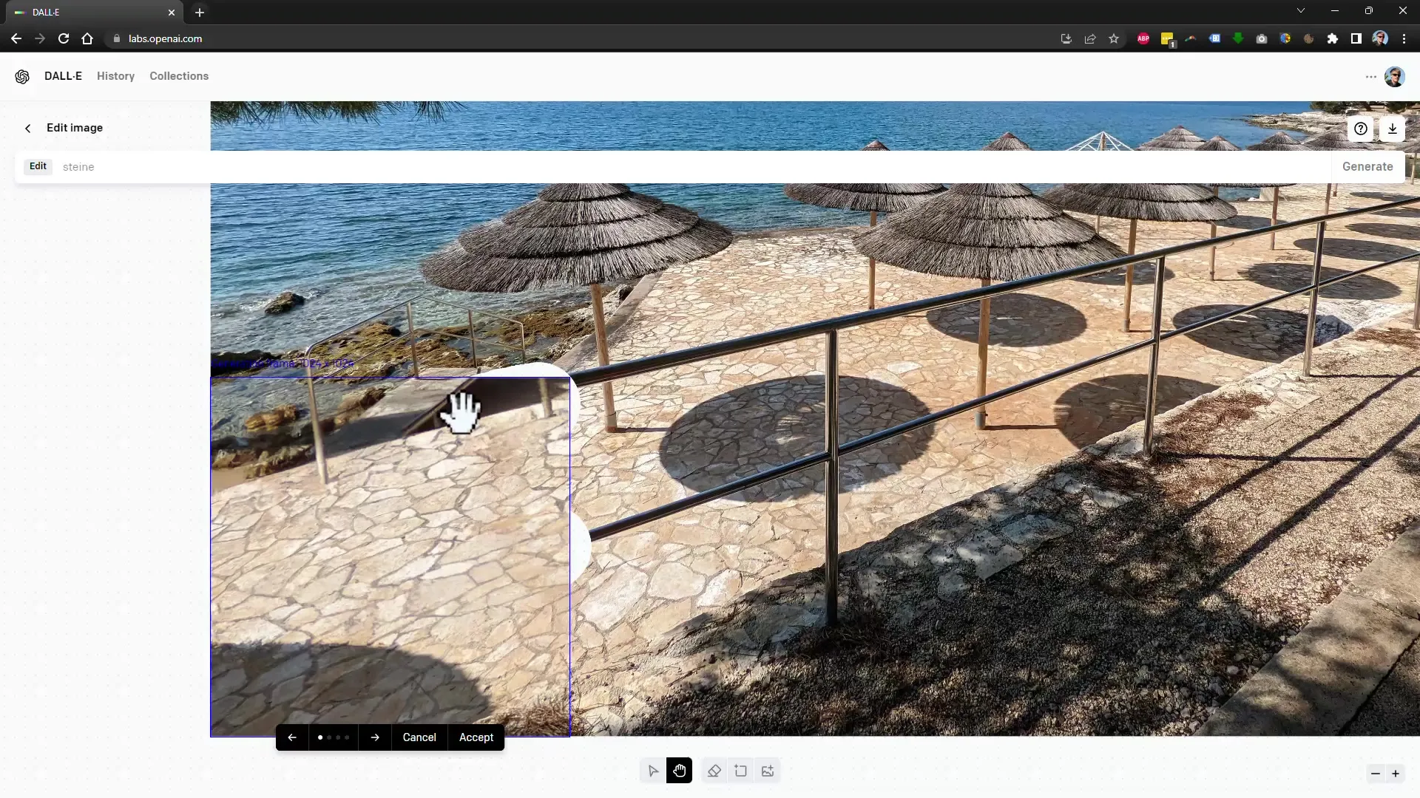Click the DALL-E home logo
The image size is (1420, 798).
(x=22, y=76)
